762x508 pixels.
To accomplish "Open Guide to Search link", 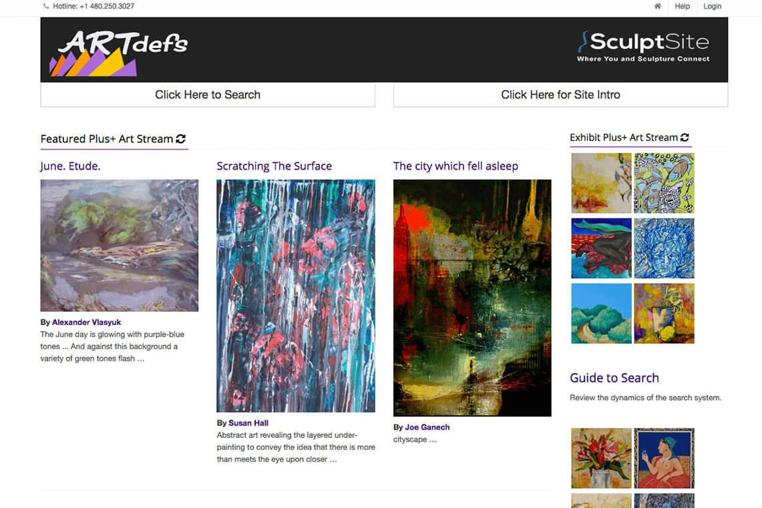I will pos(614,378).
